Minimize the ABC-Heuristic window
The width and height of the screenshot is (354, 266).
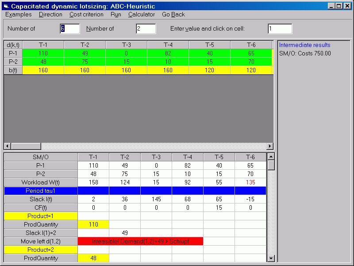point(331,6)
